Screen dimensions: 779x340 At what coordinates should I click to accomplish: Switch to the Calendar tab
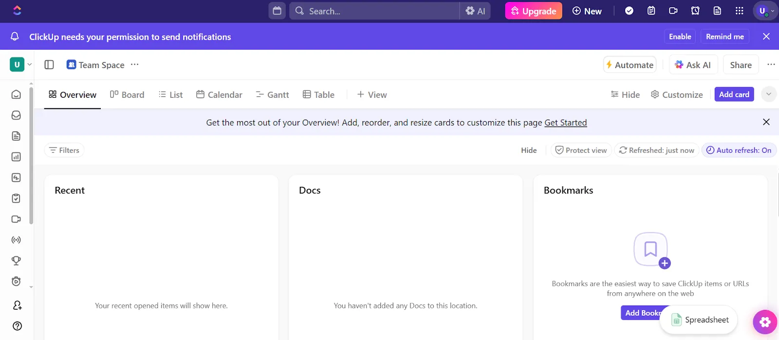[219, 94]
